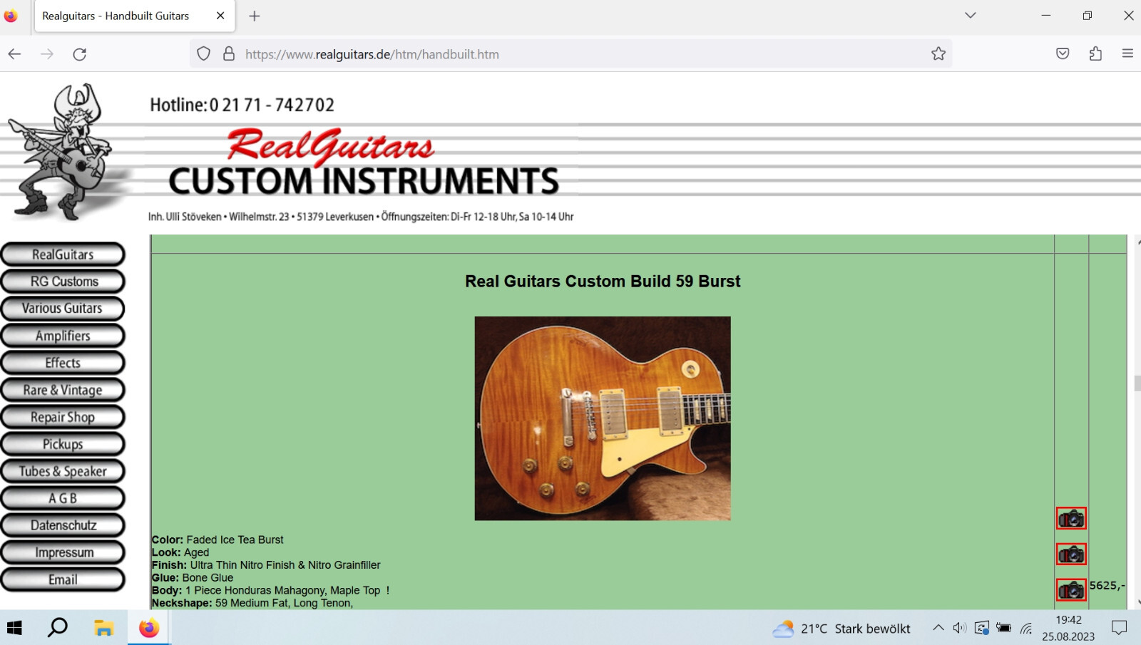The image size is (1141, 645).
Task: Open the Datenschutz page
Action: [63, 525]
